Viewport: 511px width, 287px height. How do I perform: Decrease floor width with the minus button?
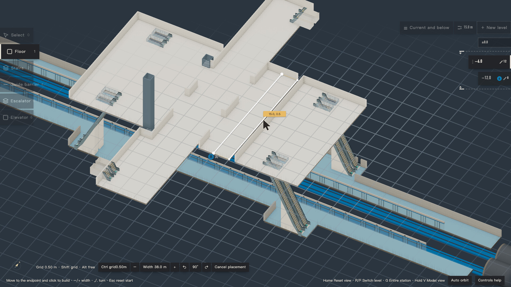click(x=135, y=267)
